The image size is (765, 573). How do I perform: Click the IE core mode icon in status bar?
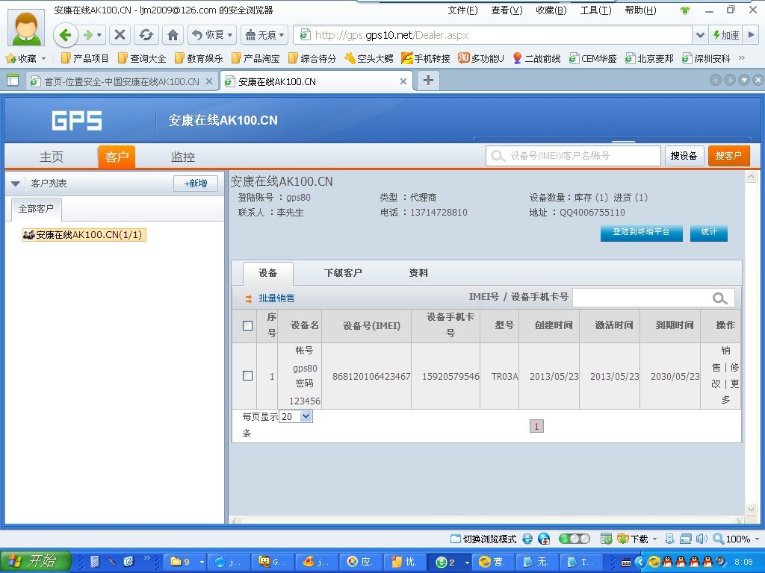[x=527, y=539]
